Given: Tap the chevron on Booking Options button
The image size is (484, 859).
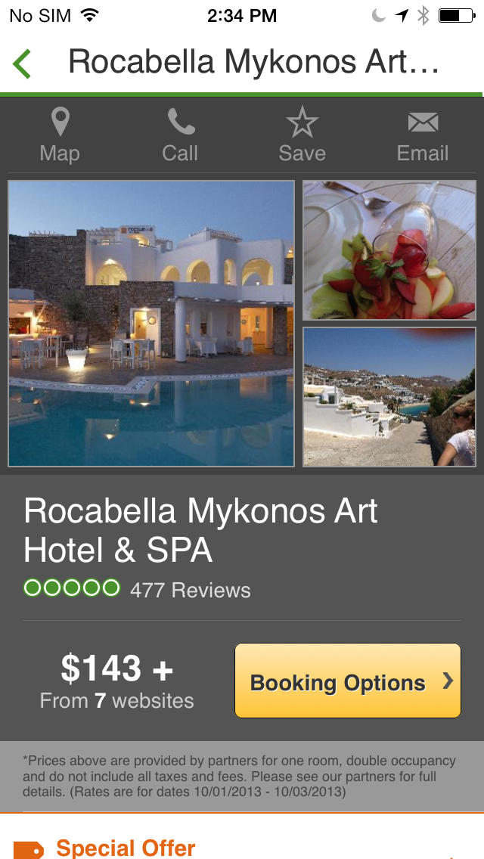Looking at the screenshot, I should coord(448,681).
